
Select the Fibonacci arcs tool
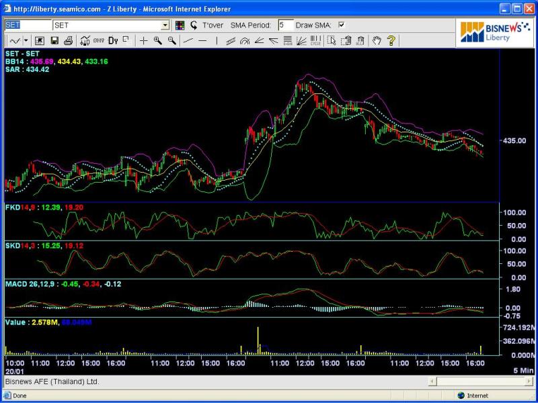[x=245, y=41]
